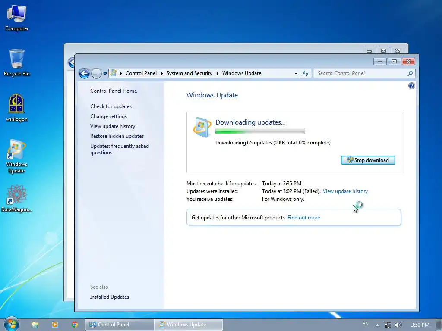Click 'Today at 3:35 PM' text

(281, 184)
